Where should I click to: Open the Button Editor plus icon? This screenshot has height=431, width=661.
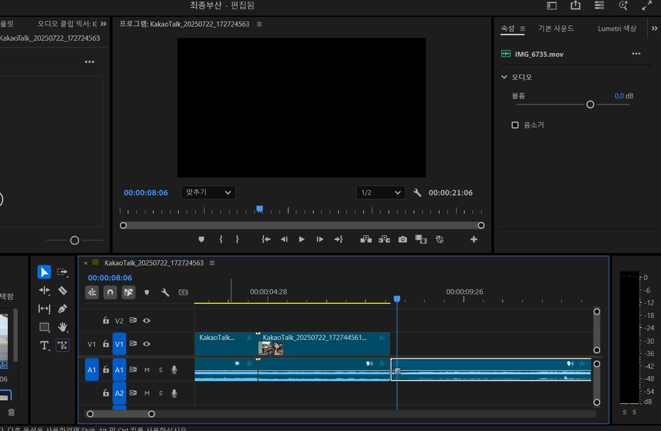tap(474, 239)
